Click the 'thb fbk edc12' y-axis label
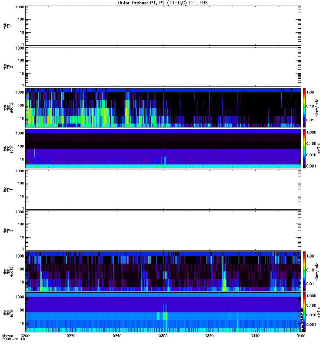The image size is (326, 348). tap(8, 107)
